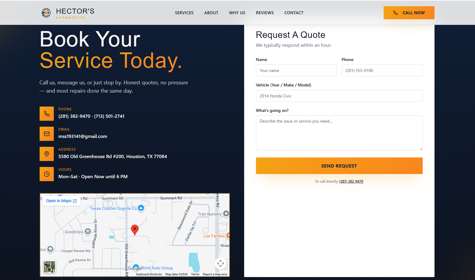The width and height of the screenshot is (475, 280).
Task: Go to the Contact nav link
Action: tap(294, 13)
